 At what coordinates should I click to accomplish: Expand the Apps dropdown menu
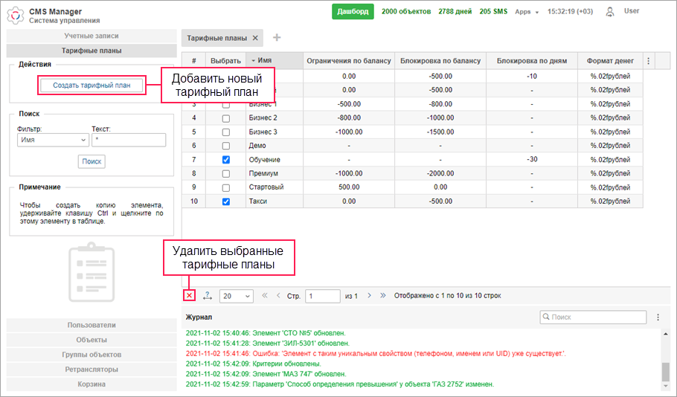pos(527,12)
